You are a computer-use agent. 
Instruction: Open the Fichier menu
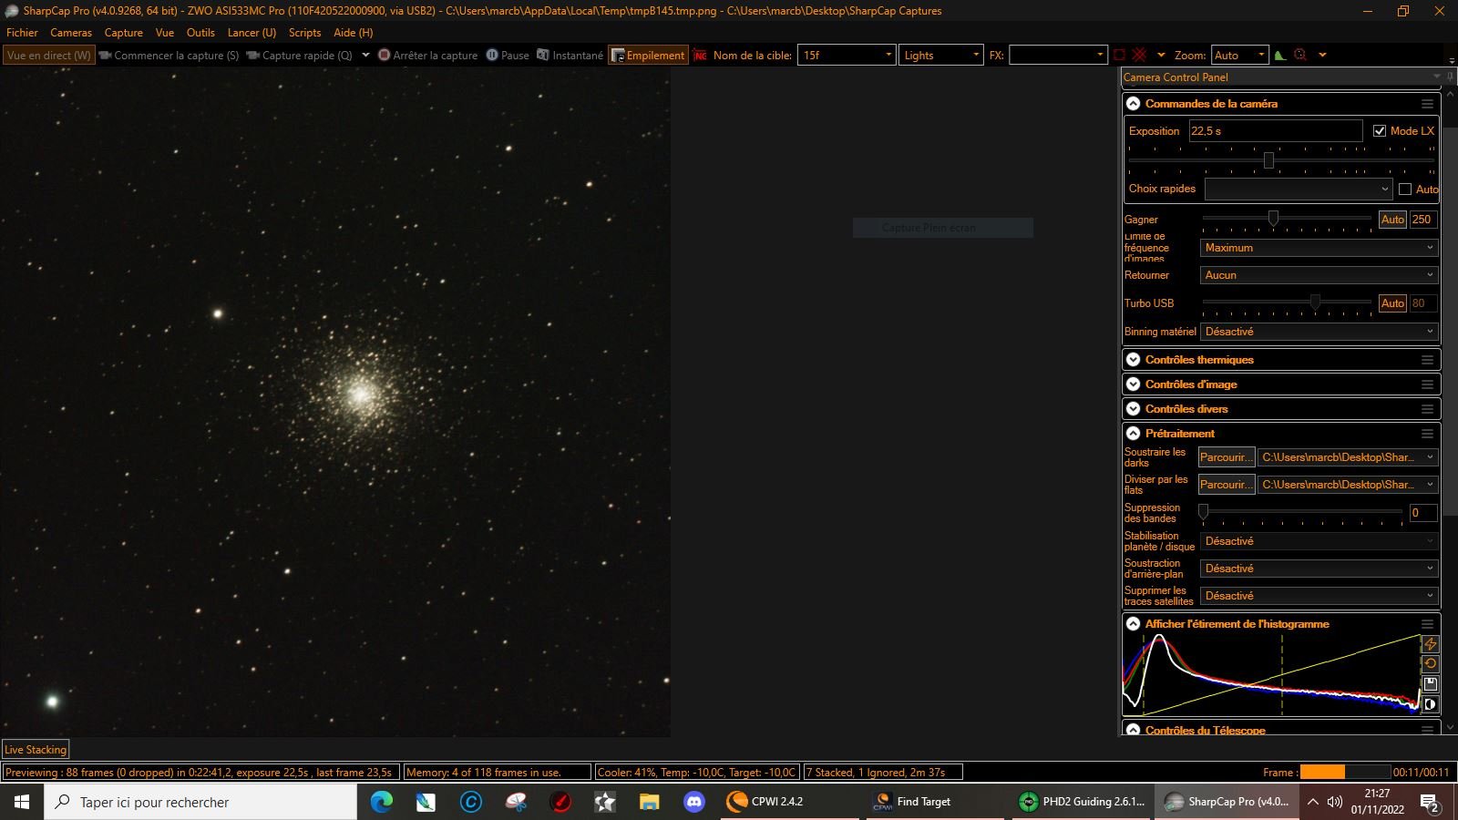(22, 33)
